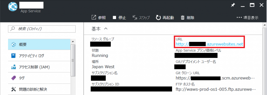Click the 概要 globe icon
Image resolution: width=267 pixels, height=95 pixels.
click(x=13, y=45)
